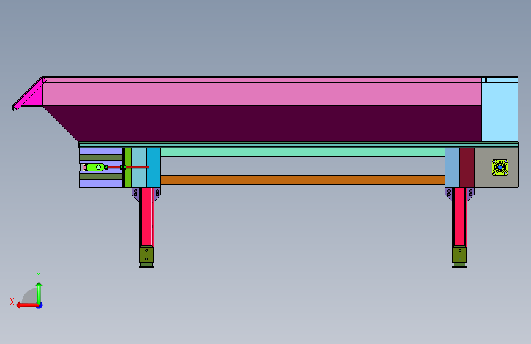Select the dark red block beside the gray plate
Screen dimensions: 531x344
[x=467, y=168]
